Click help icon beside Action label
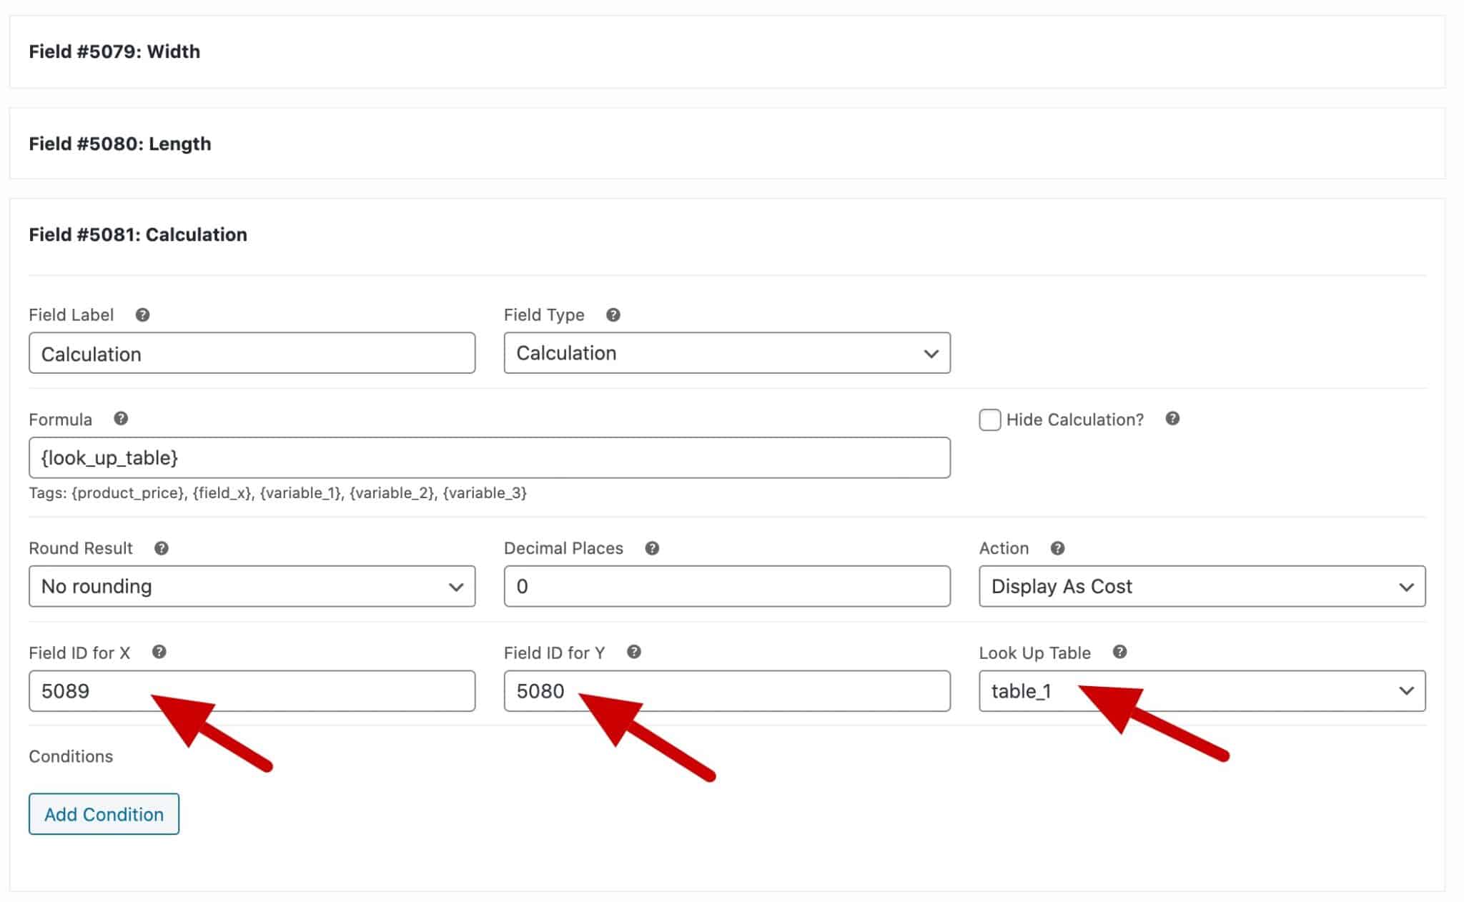Image resolution: width=1464 pixels, height=902 pixels. 1057,548
